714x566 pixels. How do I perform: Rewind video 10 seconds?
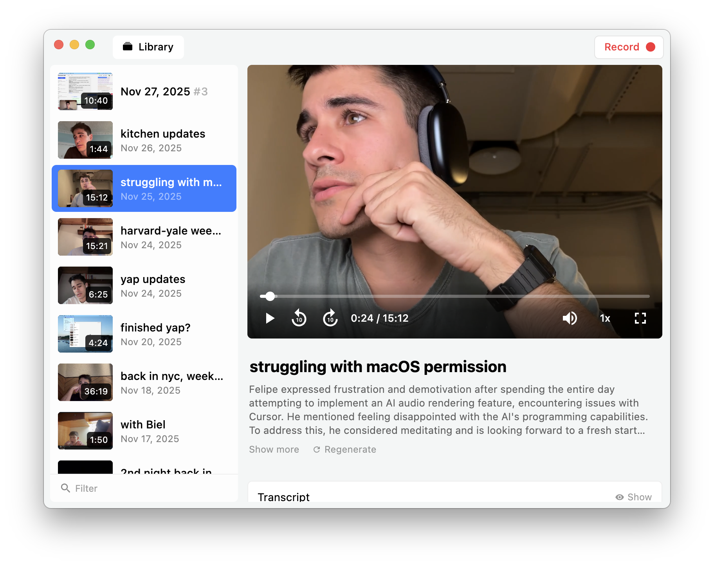pos(299,318)
